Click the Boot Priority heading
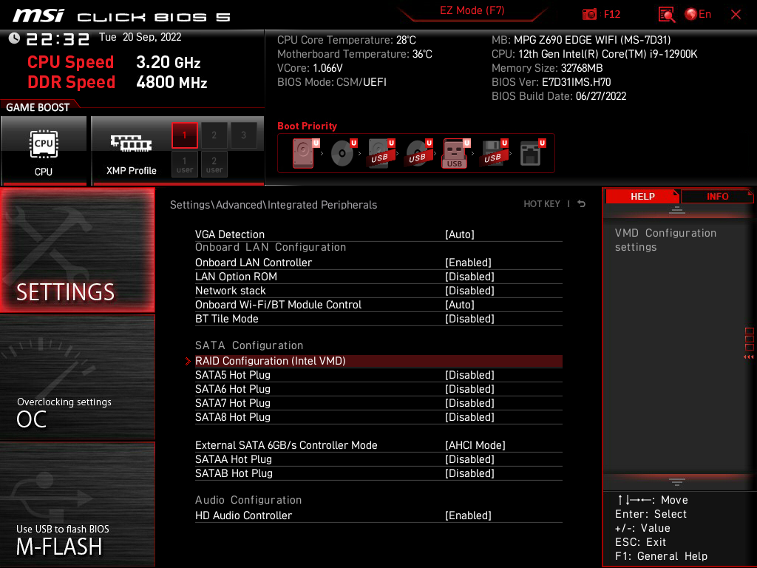Screen dimensions: 757x568 tap(307, 126)
